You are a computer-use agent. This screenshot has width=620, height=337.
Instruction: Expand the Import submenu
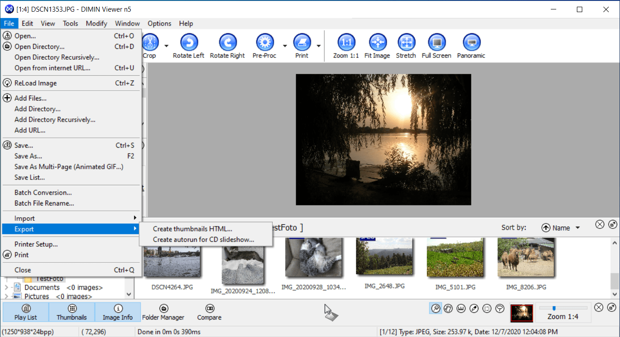click(x=71, y=219)
